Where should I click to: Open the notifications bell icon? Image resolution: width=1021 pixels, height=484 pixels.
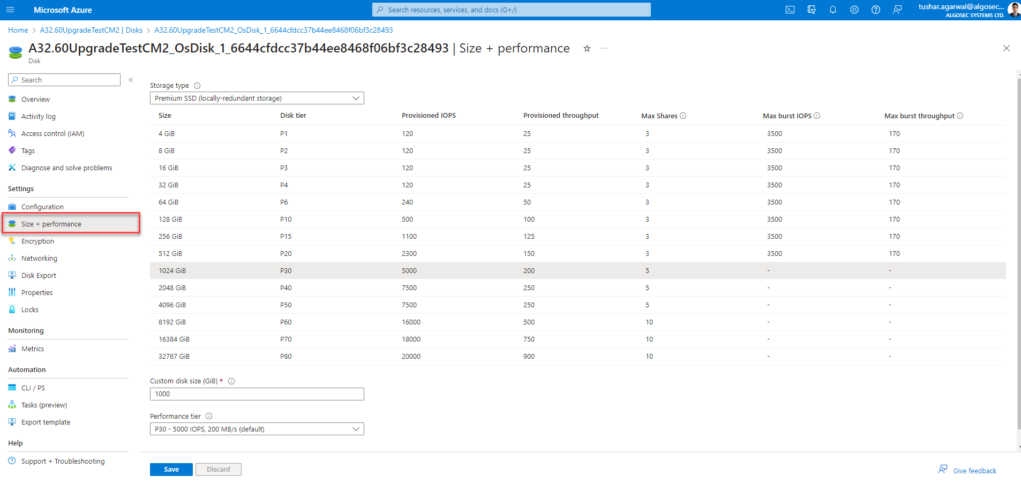(x=832, y=10)
